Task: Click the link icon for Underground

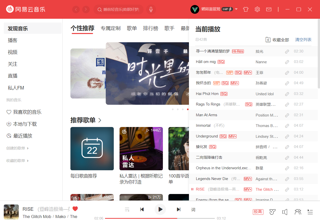Action: point(287,136)
